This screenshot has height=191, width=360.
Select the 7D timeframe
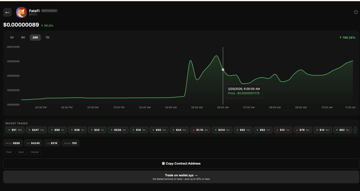click(47, 37)
